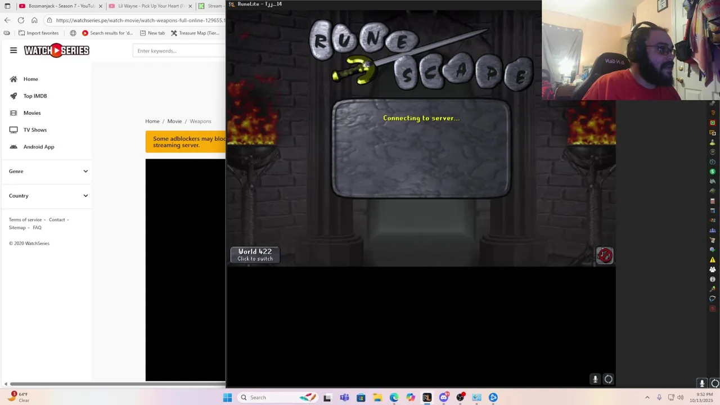This screenshot has width=720, height=405.
Task: Click Home breadcrumb link
Action: pos(152,121)
